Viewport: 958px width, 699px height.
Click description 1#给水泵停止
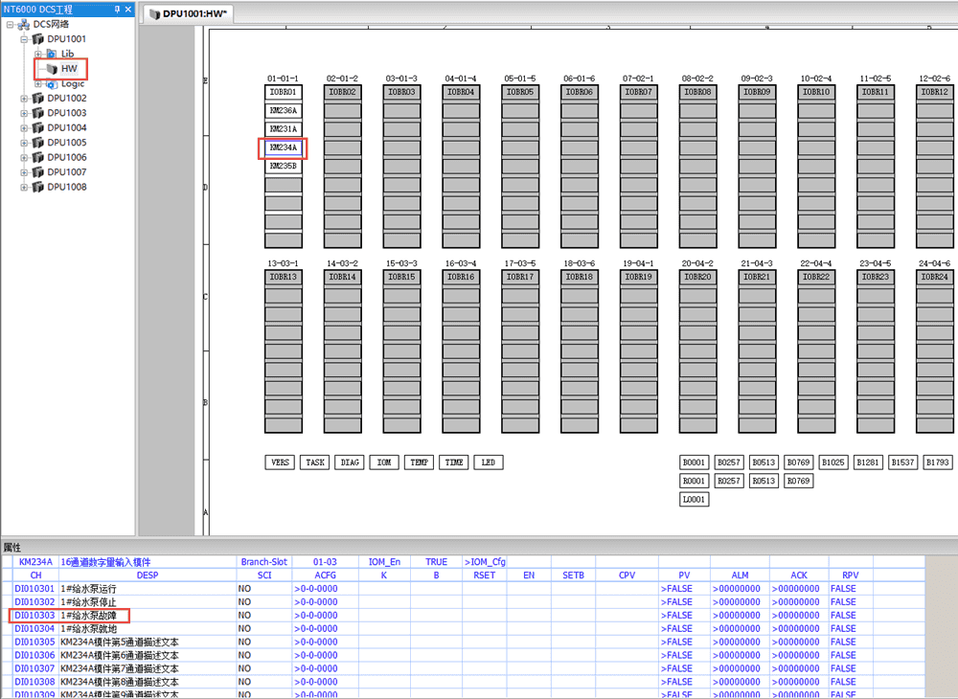88,602
